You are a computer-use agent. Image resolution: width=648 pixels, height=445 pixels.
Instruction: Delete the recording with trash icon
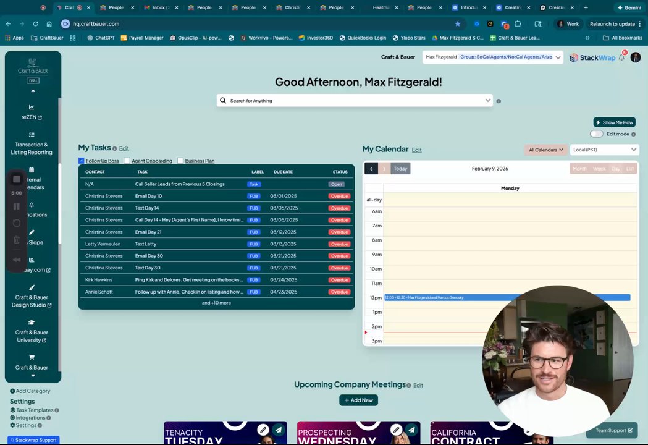click(x=17, y=240)
